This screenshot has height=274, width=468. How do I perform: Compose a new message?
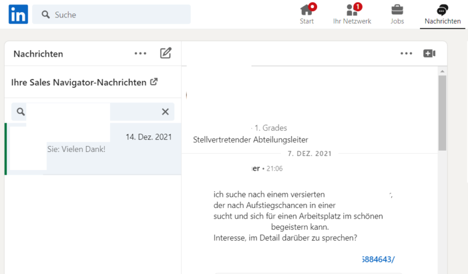point(166,53)
